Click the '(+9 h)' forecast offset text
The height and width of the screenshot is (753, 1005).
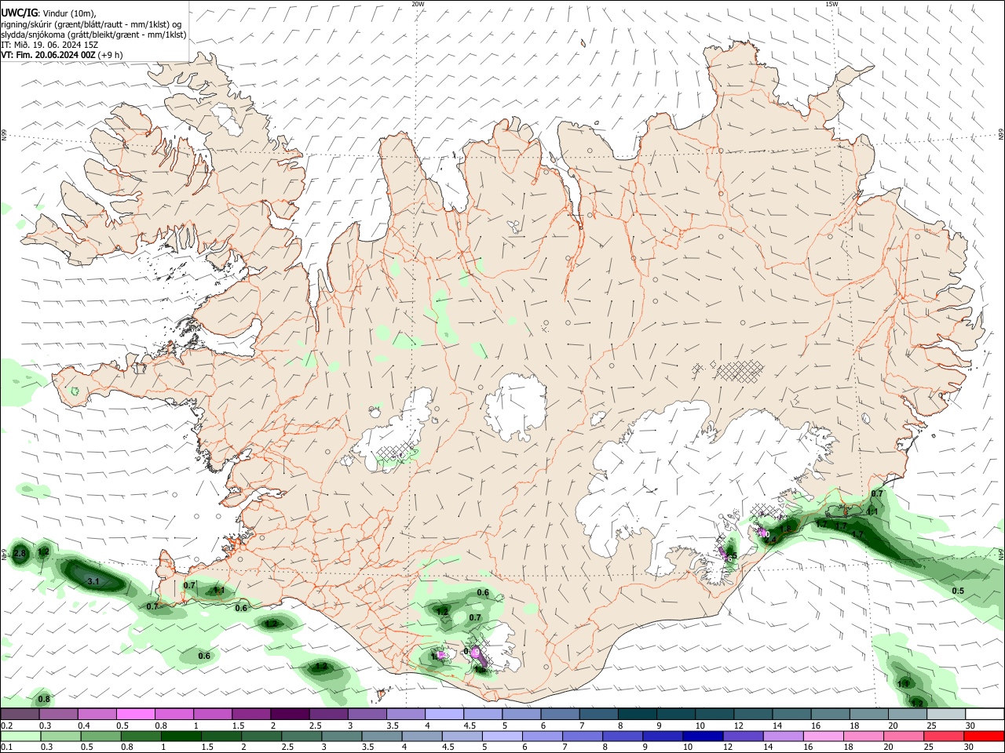[x=111, y=55]
